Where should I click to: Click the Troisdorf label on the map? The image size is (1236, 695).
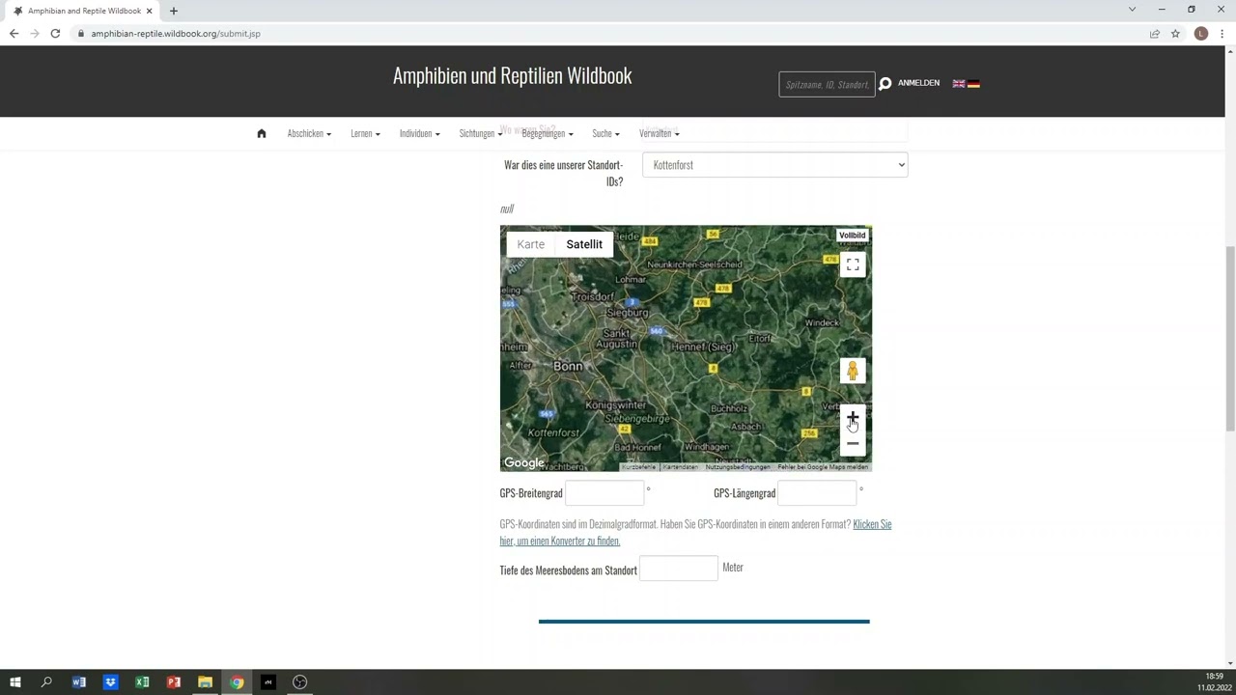[x=594, y=297]
